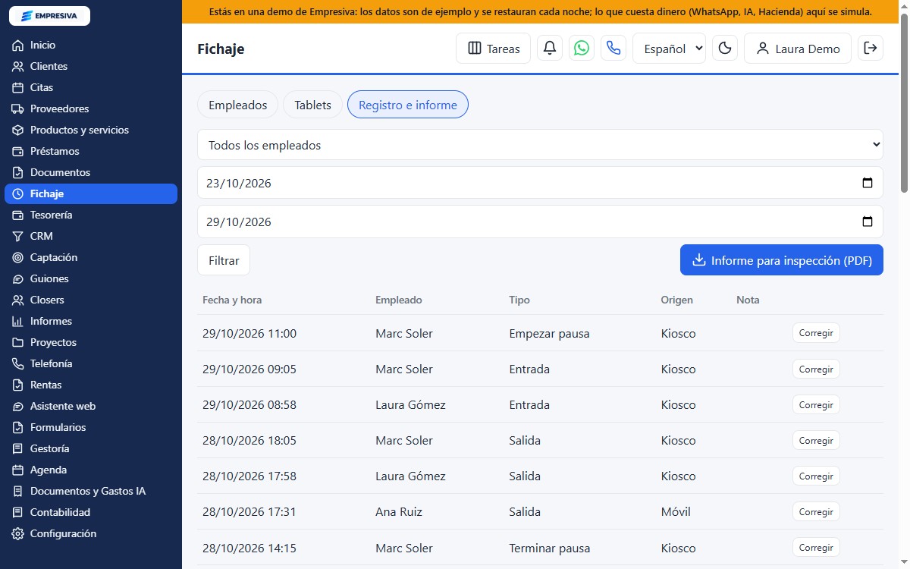Open Documentos y Gastos IA menu item
The width and height of the screenshot is (910, 569).
[91, 492]
